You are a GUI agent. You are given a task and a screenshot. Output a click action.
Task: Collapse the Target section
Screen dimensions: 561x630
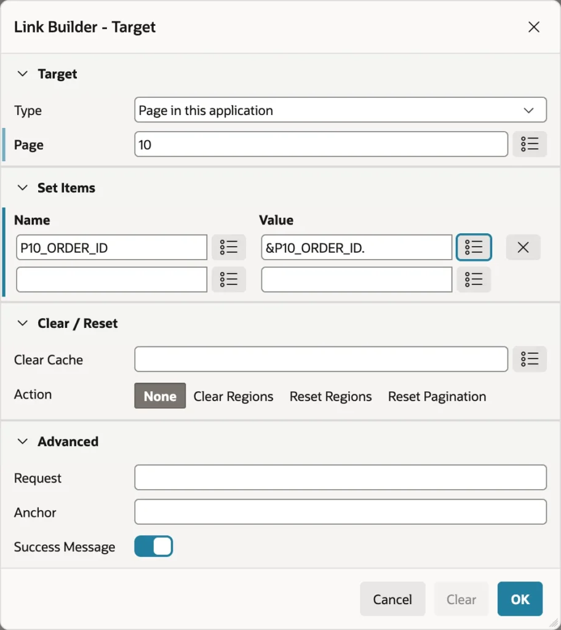(x=23, y=74)
